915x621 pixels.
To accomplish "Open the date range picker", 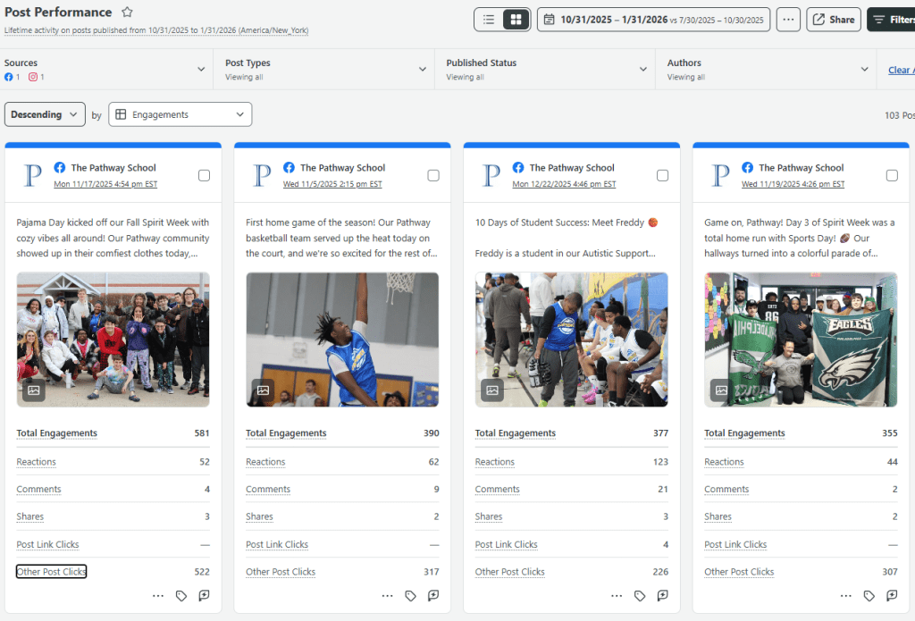I will coord(653,20).
